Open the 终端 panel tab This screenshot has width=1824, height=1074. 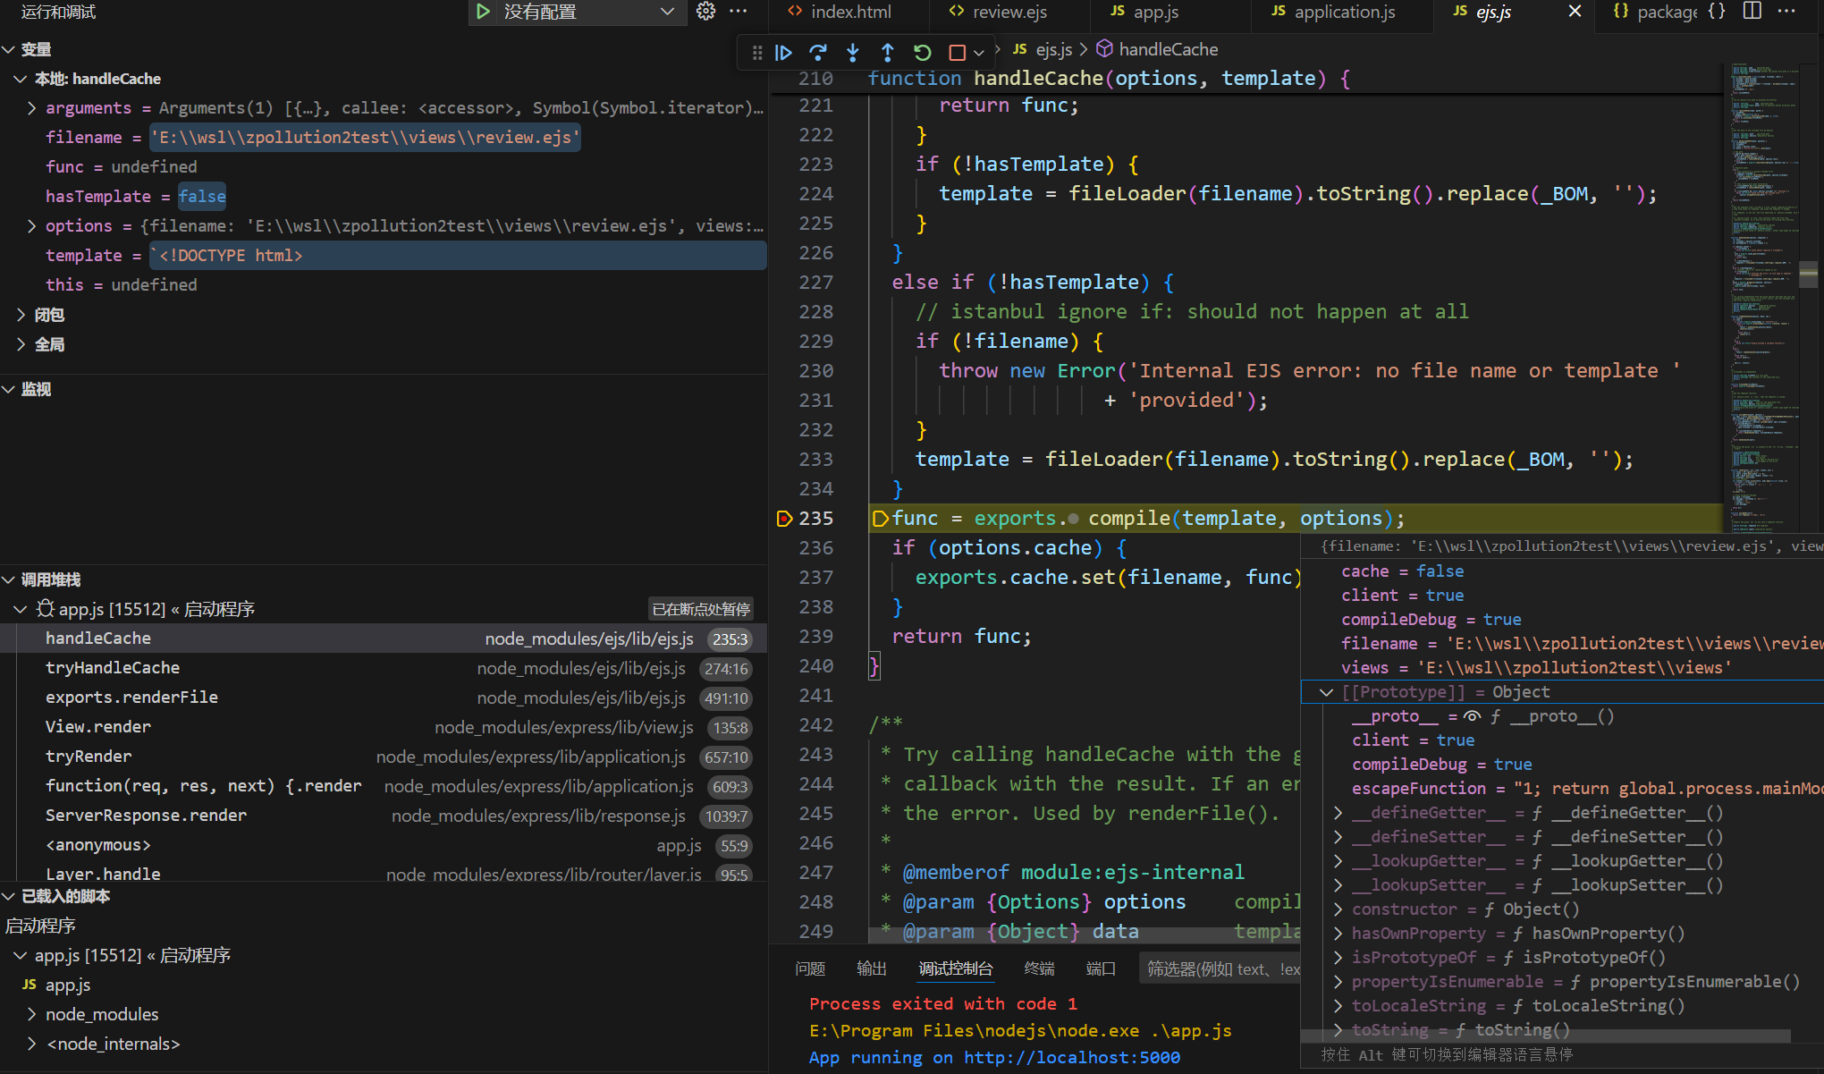(x=1039, y=968)
